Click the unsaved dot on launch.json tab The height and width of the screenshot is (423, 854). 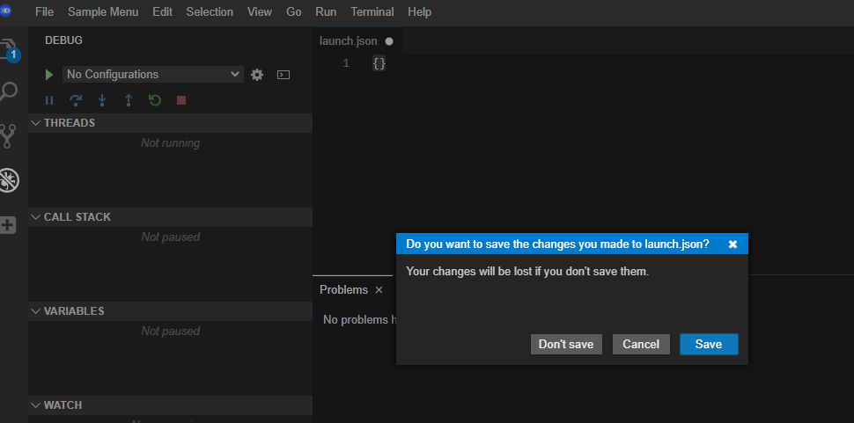click(389, 41)
